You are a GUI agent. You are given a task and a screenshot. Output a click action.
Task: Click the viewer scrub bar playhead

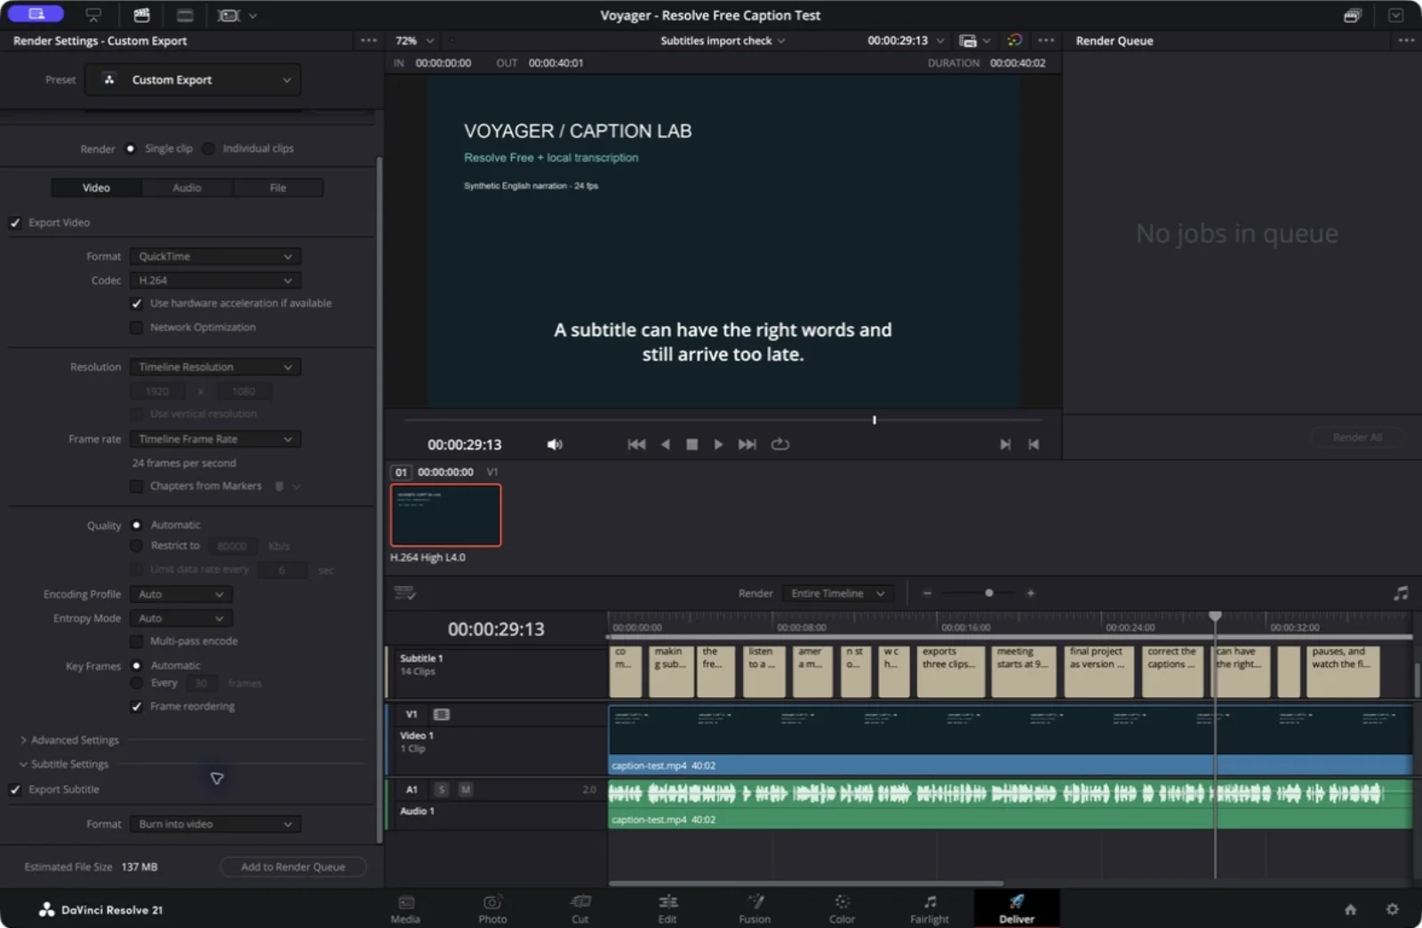[875, 419]
